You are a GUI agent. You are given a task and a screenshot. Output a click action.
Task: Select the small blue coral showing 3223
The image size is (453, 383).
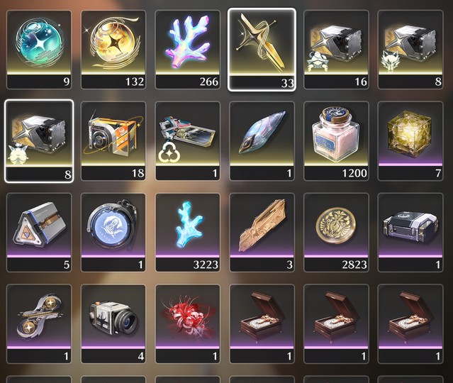tap(187, 233)
